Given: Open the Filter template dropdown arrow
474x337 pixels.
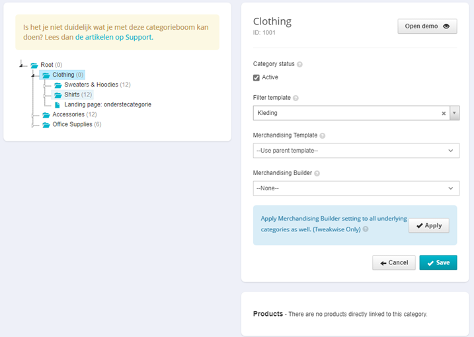Looking at the screenshot, I should tap(454, 113).
